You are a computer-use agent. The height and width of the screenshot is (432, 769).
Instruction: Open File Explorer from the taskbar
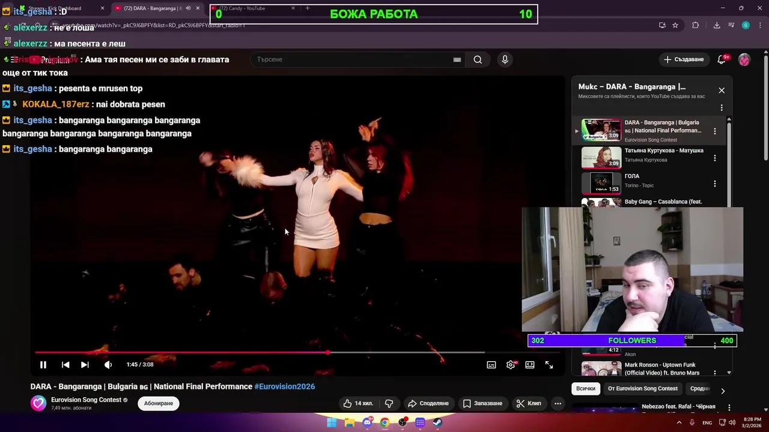point(349,422)
